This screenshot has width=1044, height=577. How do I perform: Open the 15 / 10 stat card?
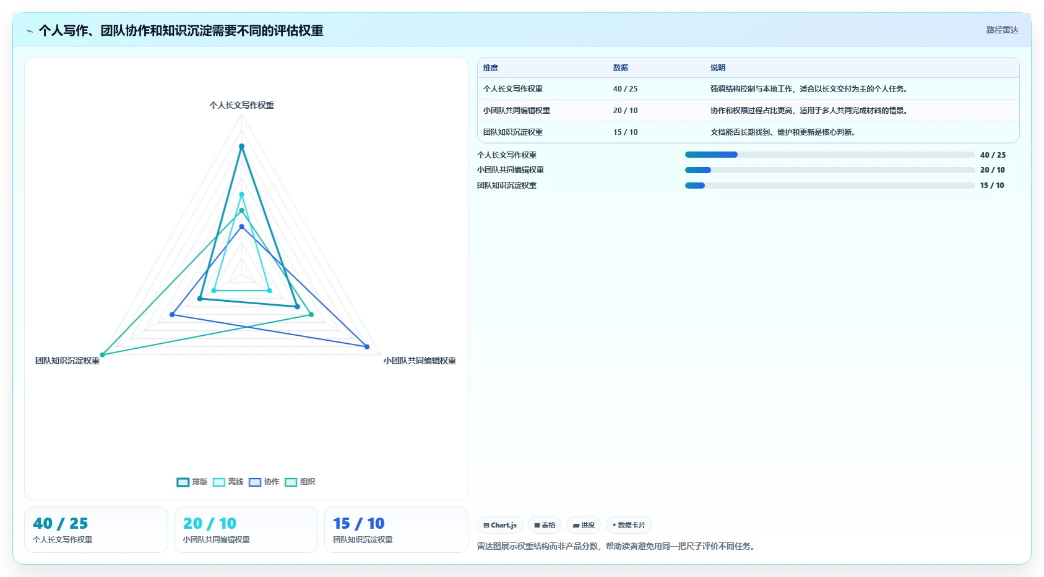[x=396, y=529]
